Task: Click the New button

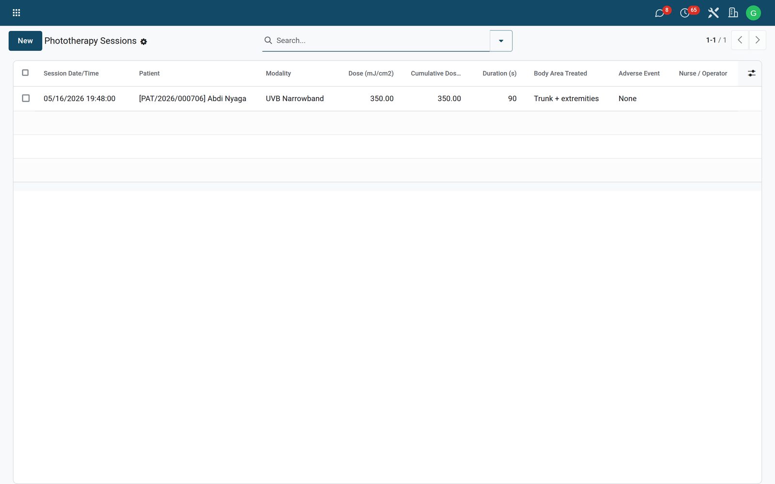Action: [25, 41]
